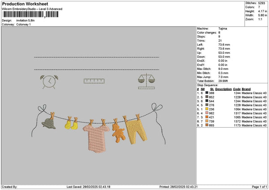Click the alarm clock embroidery motif
This screenshot has width=269, height=190.
49,82
